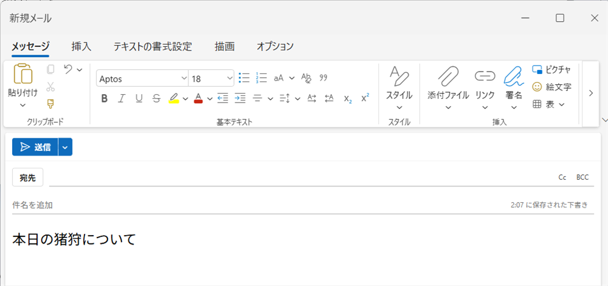Toggle superscript formatting
Viewport: 608px width, 286px height.
[x=365, y=98]
